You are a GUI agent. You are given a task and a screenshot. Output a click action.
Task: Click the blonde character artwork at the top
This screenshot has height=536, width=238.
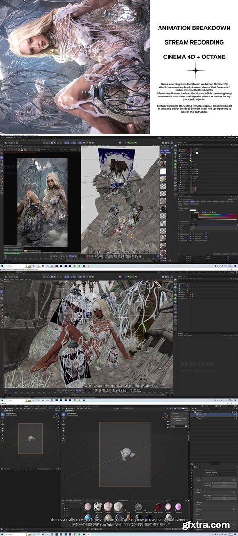(x=75, y=66)
